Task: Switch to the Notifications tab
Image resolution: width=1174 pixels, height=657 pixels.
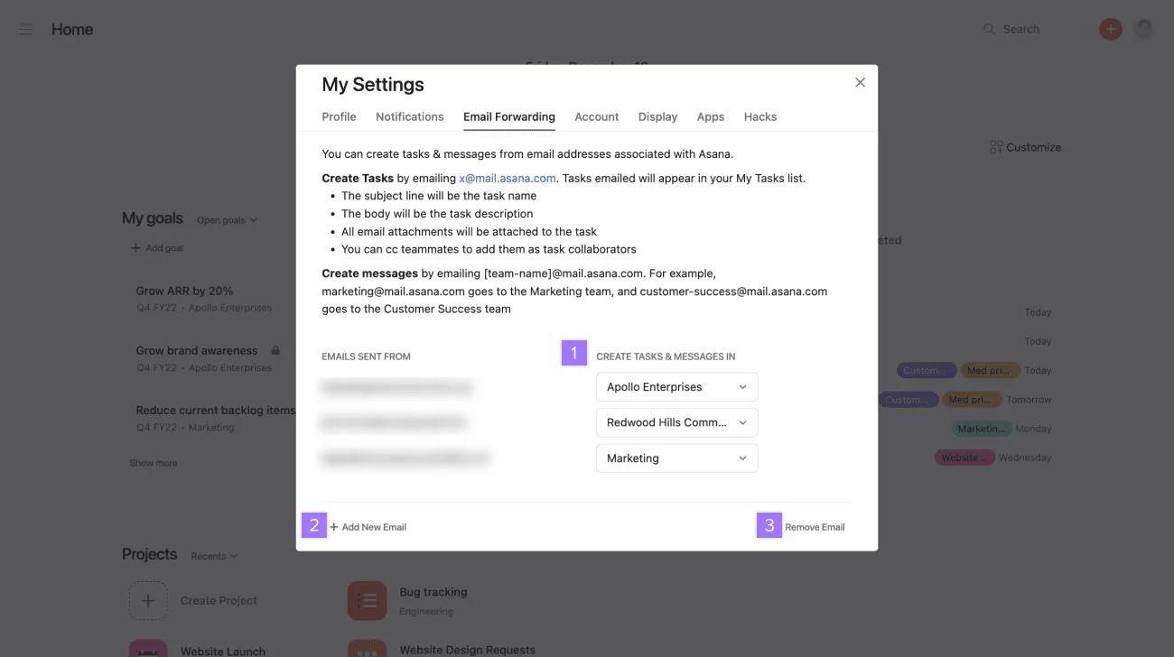Action: 409,116
